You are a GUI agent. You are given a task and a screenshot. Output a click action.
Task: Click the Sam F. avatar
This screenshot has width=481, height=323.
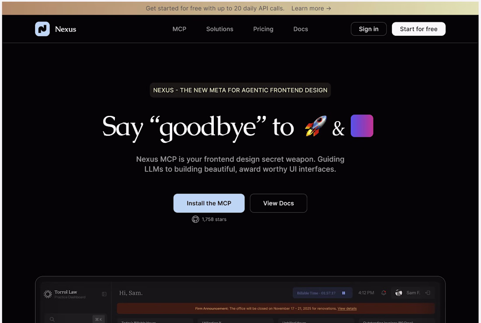pyautogui.click(x=398, y=293)
